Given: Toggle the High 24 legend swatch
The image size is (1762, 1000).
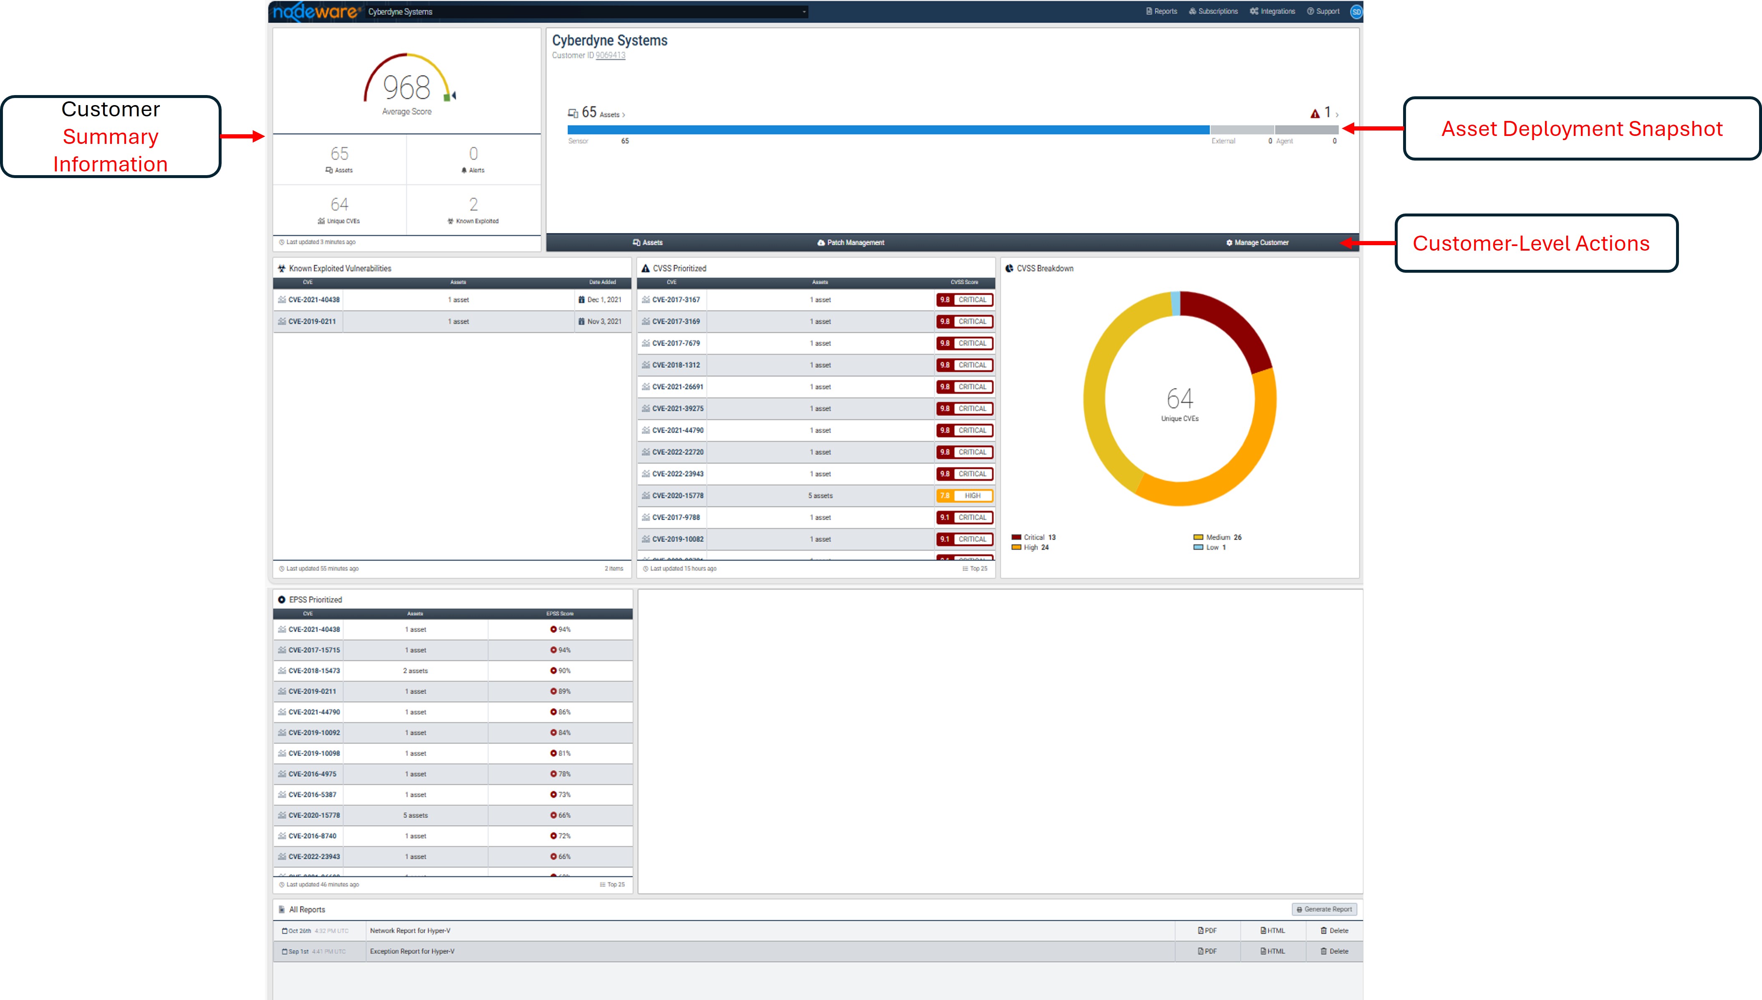Looking at the screenshot, I should 1016,548.
